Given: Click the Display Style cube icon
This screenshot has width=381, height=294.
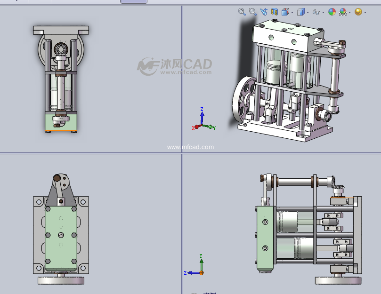Looking at the screenshot, I should (300, 12).
